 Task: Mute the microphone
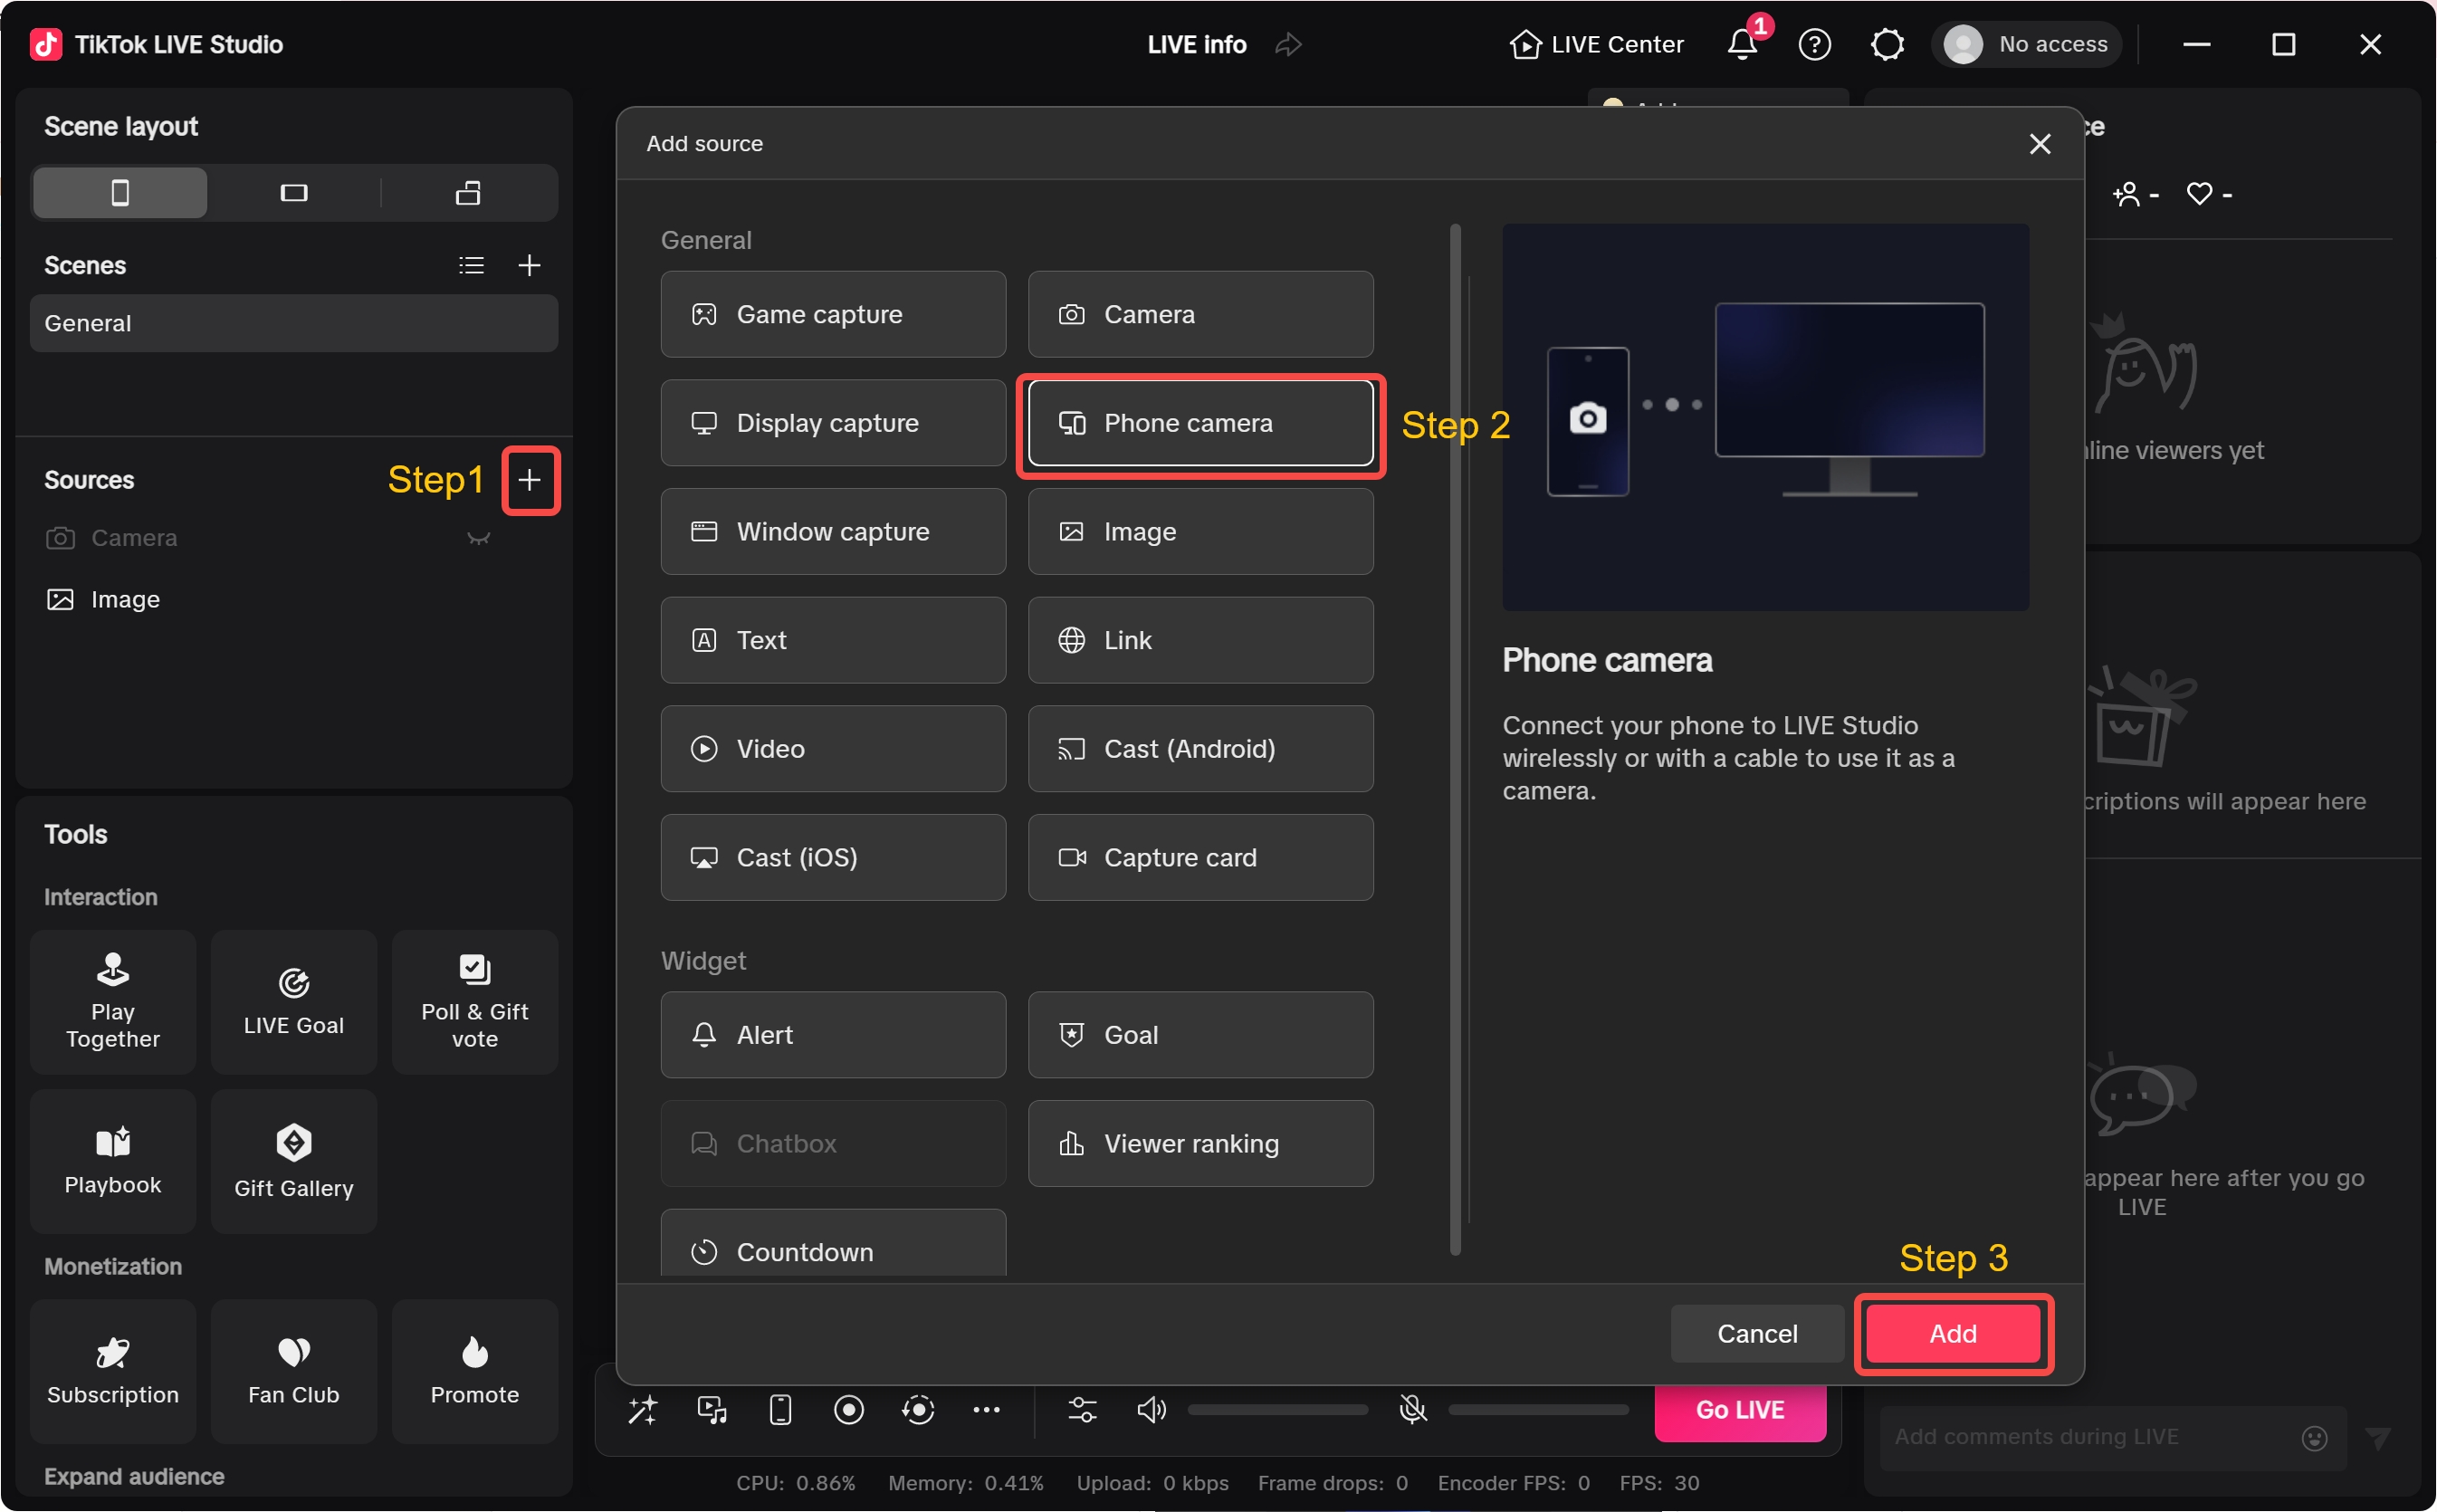pos(1413,1410)
